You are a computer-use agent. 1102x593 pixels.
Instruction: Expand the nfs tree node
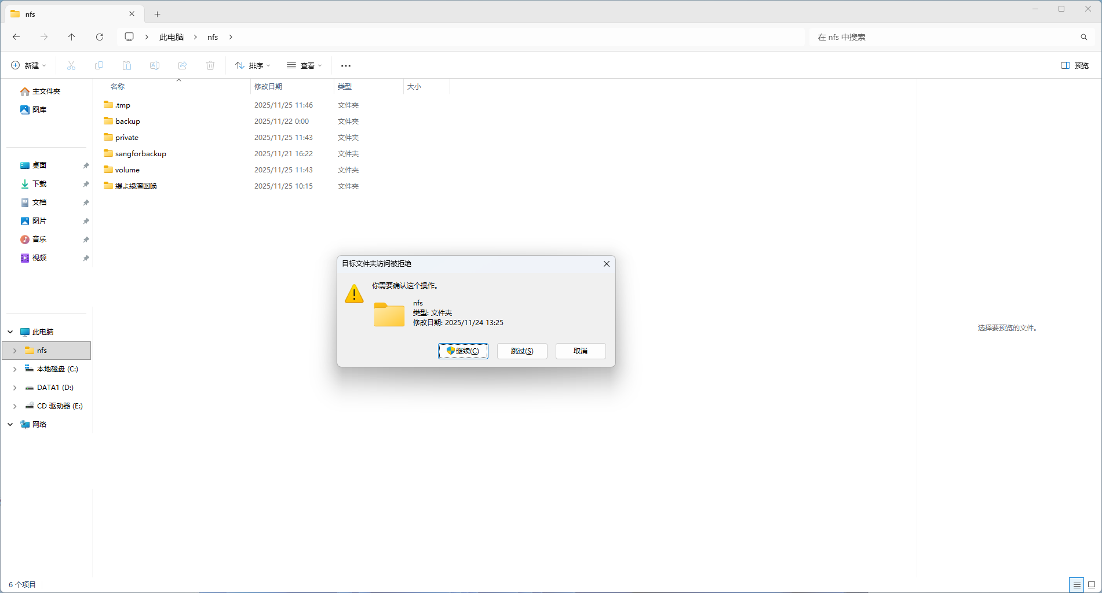tap(15, 351)
